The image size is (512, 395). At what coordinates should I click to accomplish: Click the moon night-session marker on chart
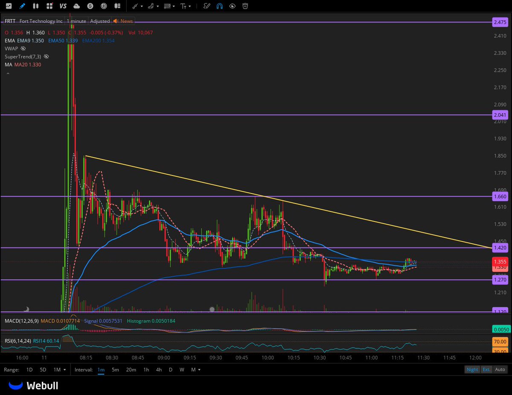click(x=26, y=309)
